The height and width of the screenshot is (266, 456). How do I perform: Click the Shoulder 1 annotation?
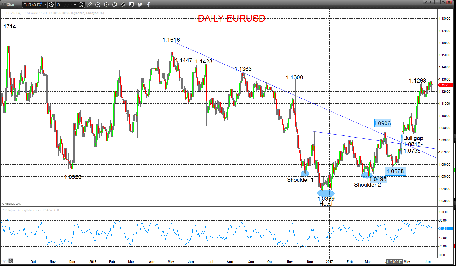300,180
